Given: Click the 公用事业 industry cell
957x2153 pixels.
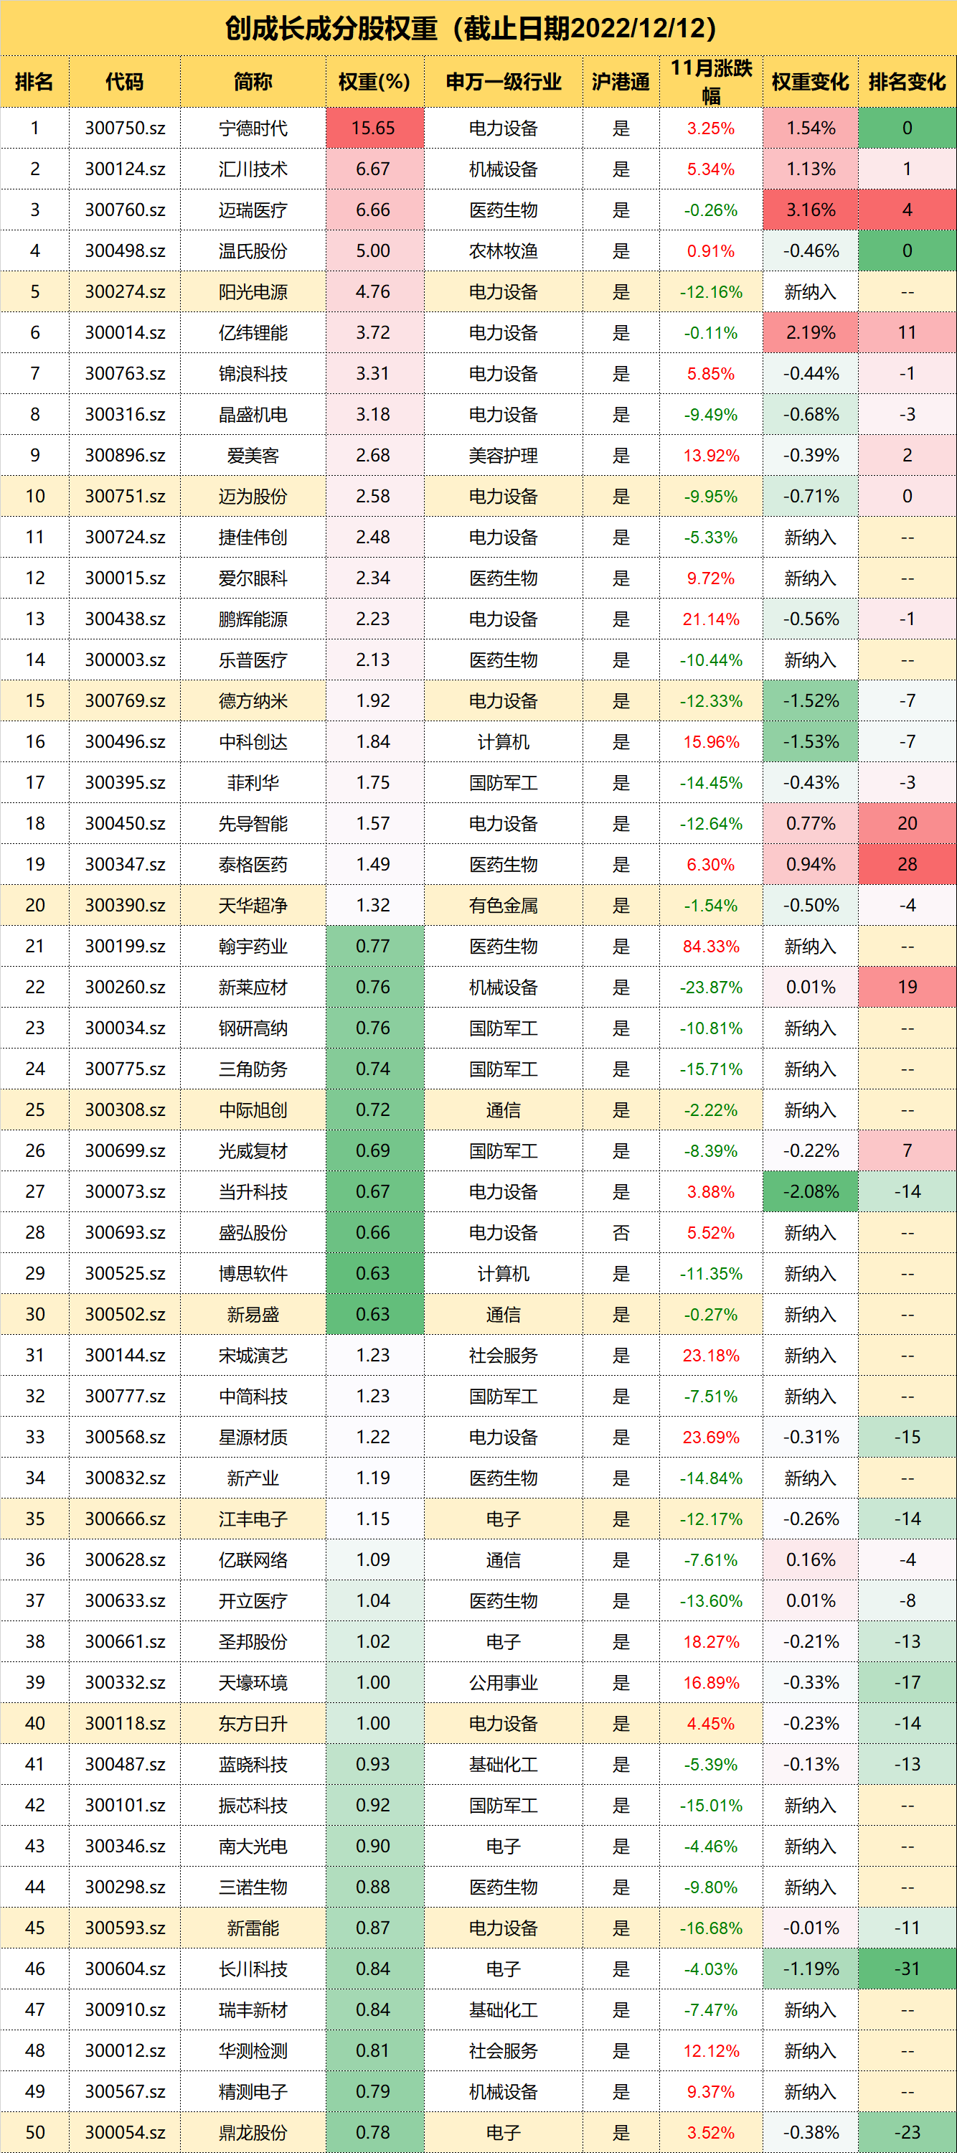Looking at the screenshot, I should click(x=503, y=1682).
